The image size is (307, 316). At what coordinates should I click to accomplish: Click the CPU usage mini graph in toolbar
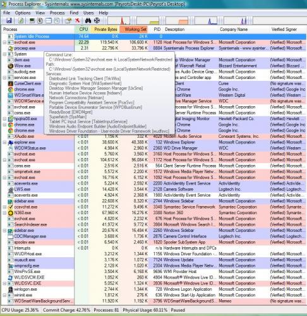pyautogui.click(x=119, y=21)
